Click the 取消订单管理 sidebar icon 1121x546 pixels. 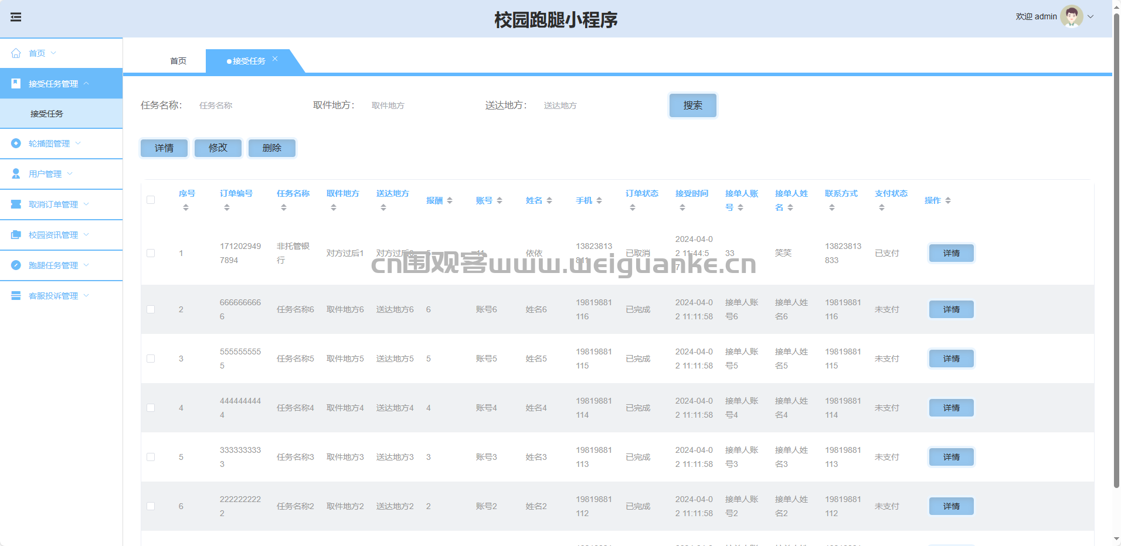click(x=16, y=204)
